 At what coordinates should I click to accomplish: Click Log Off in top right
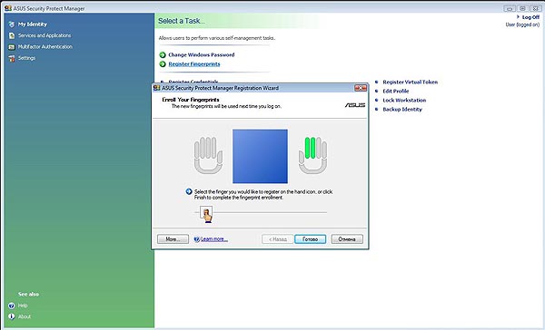[x=530, y=17]
